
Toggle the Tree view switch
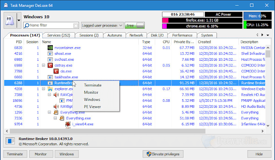pos(134,26)
